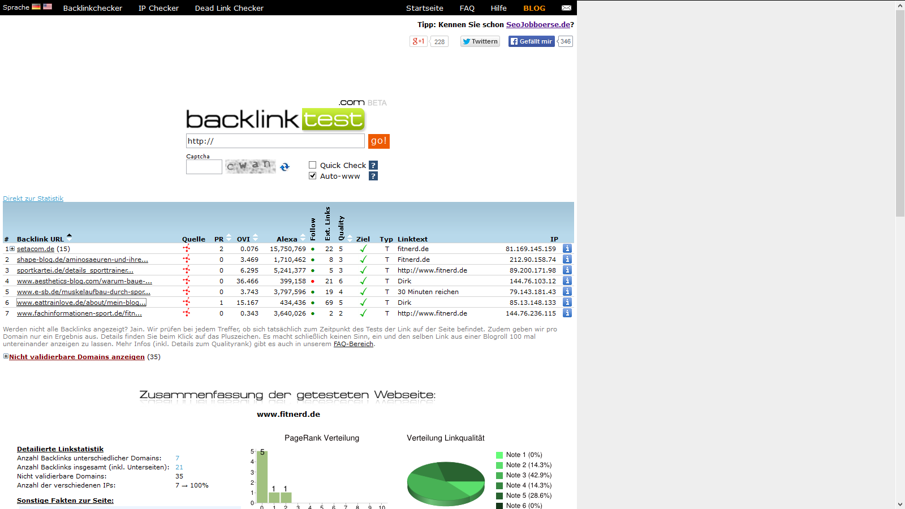905x509 pixels.
Task: Click the scrollbar down arrow
Action: pos(900,504)
